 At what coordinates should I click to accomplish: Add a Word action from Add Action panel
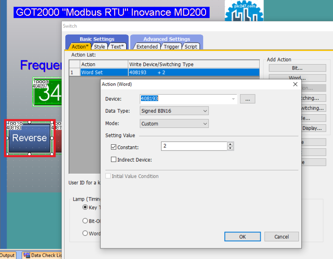[297, 77]
